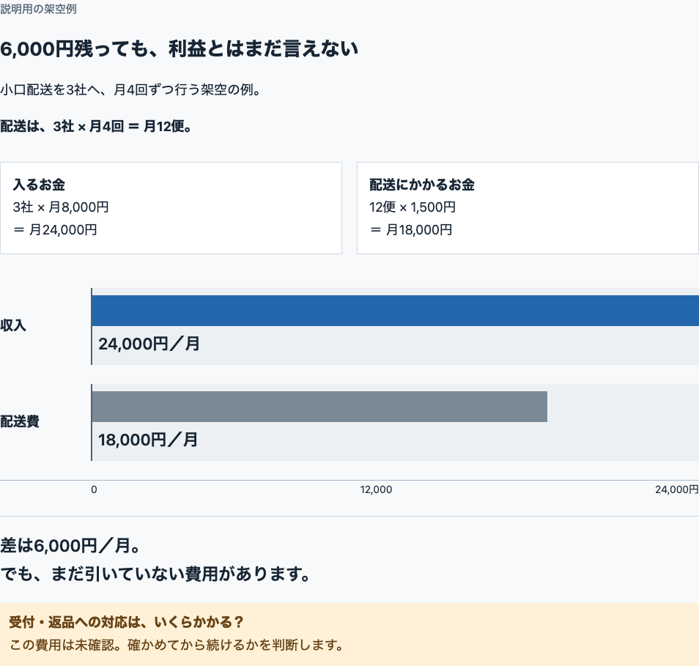The width and height of the screenshot is (699, 666).
Task: Click the callout title '受付・返品への対応は、いくらかかる？'
Action: 127,622
